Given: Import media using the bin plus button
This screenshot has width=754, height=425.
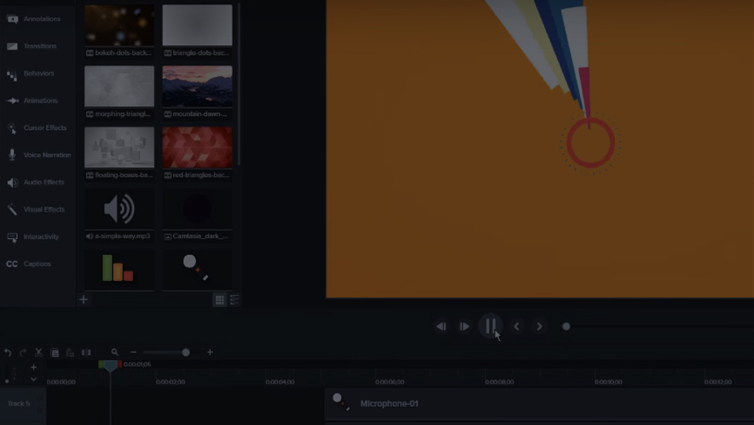Looking at the screenshot, I should coord(84,299).
